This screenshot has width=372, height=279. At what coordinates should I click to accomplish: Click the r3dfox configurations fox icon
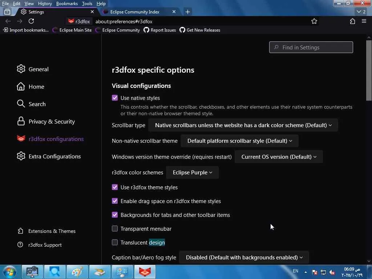(x=21, y=138)
